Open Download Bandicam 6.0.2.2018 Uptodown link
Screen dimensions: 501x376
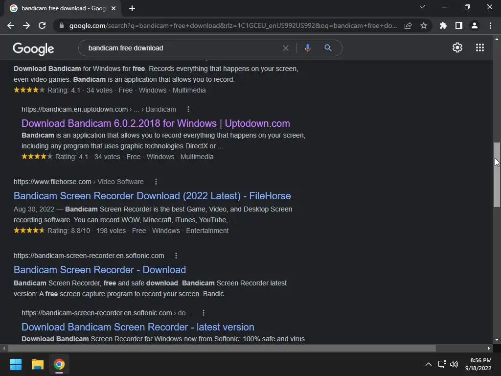click(x=156, y=123)
